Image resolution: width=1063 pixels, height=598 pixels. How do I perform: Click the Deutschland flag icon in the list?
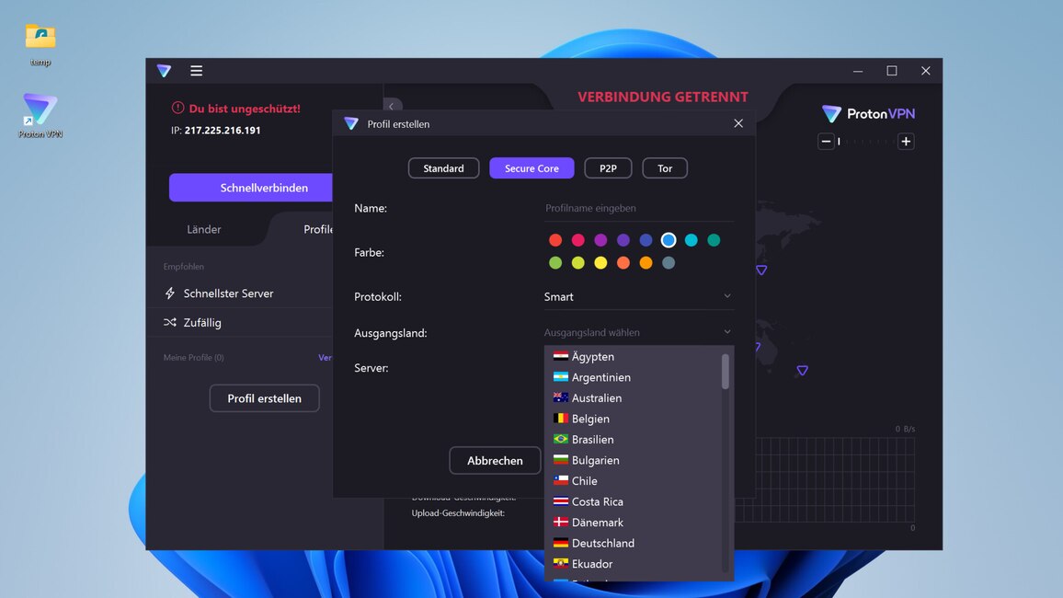click(561, 543)
